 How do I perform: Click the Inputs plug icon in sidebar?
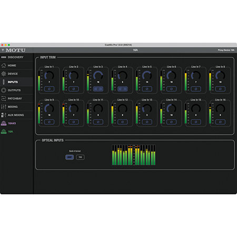[x=4, y=82]
